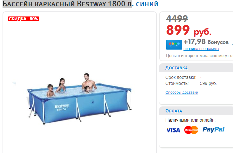Click the Оплата section header
Image resolution: width=233 pixels, height=153 pixels.
click(x=174, y=111)
